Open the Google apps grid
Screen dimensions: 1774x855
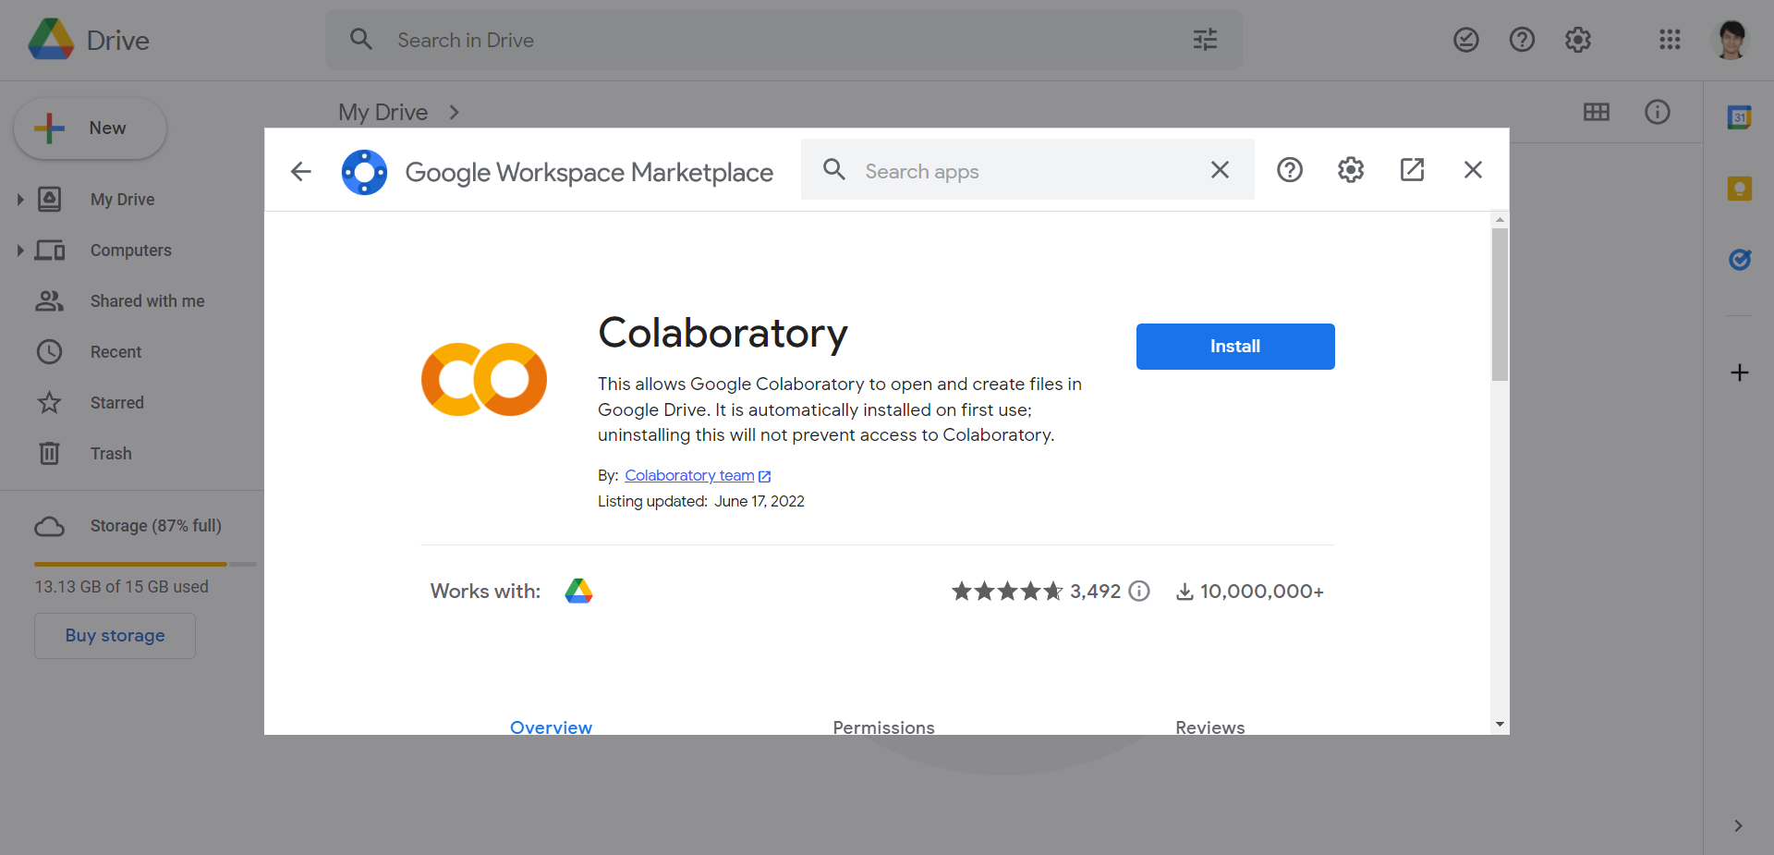(1671, 40)
